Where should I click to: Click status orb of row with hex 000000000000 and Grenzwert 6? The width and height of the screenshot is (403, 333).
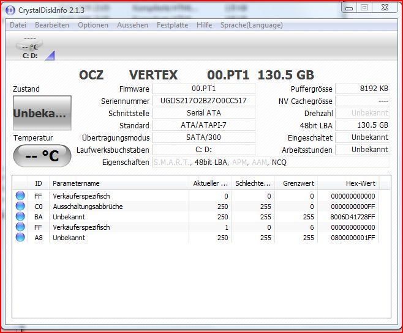point(20,227)
